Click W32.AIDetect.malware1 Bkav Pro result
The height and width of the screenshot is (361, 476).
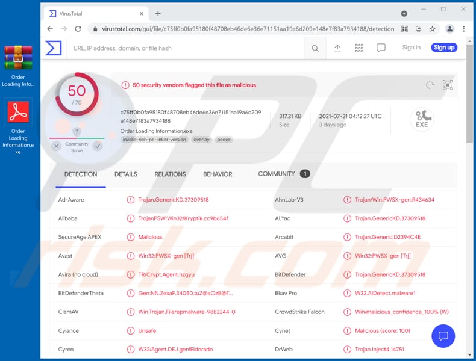pyautogui.click(x=385, y=294)
